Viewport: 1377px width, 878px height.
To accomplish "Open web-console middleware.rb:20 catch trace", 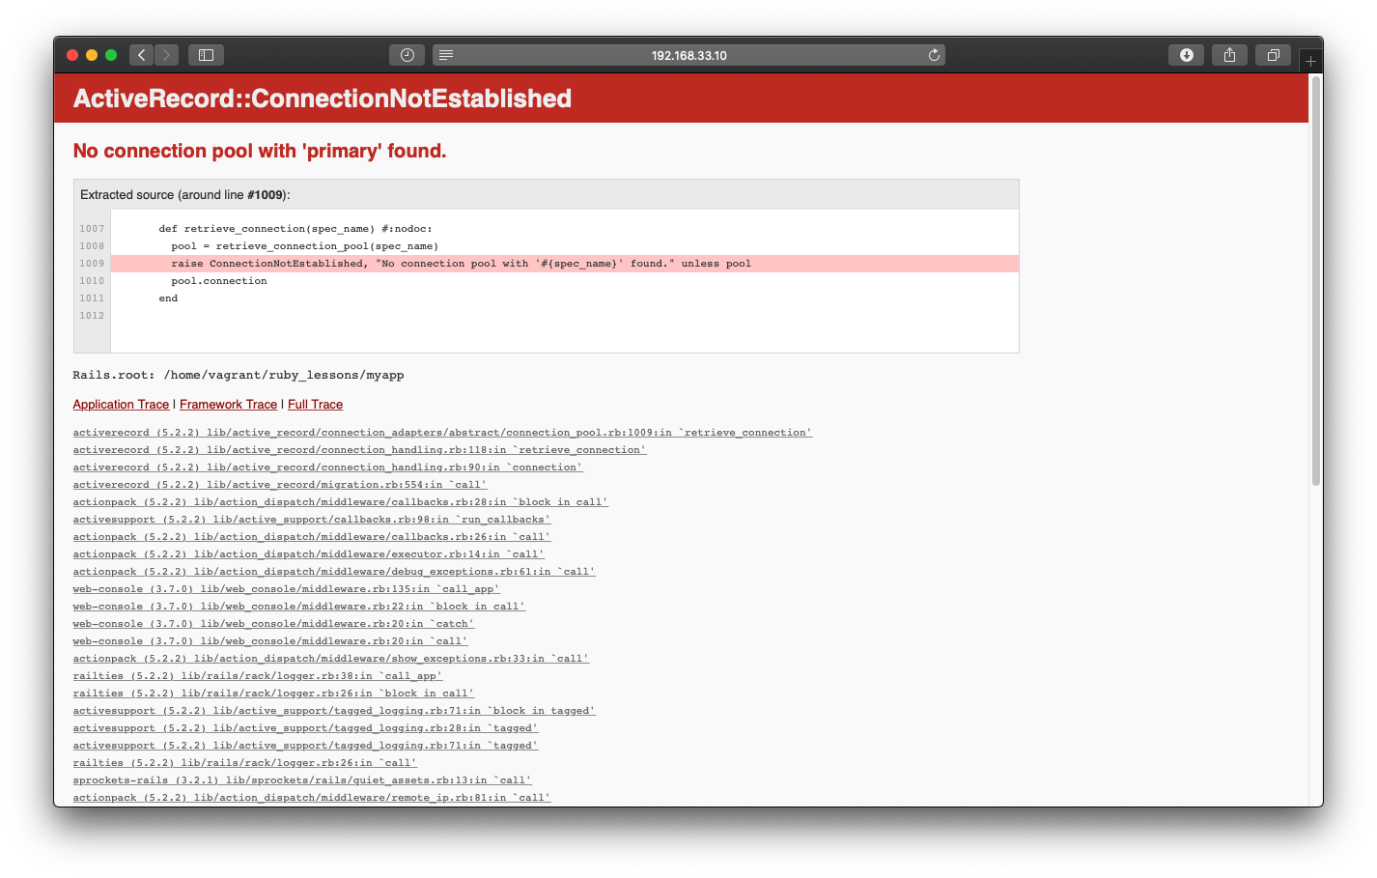I will pyautogui.click(x=273, y=624).
